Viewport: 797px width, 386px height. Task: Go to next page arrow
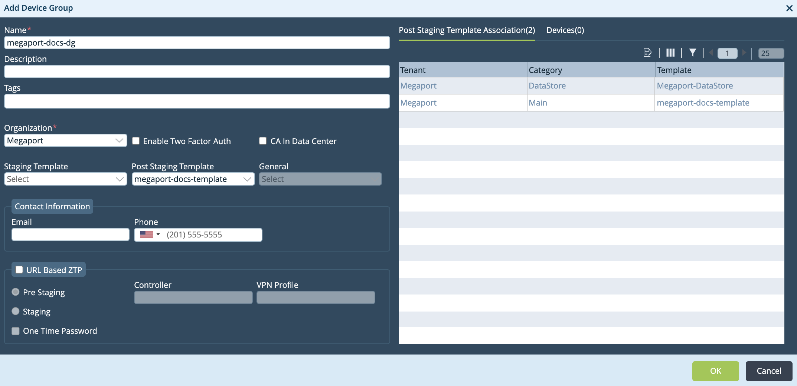coord(744,53)
